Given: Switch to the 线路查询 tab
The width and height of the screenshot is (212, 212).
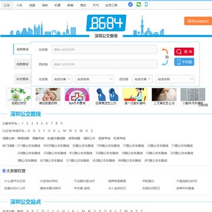Looking at the screenshot, I should pos(22,64).
